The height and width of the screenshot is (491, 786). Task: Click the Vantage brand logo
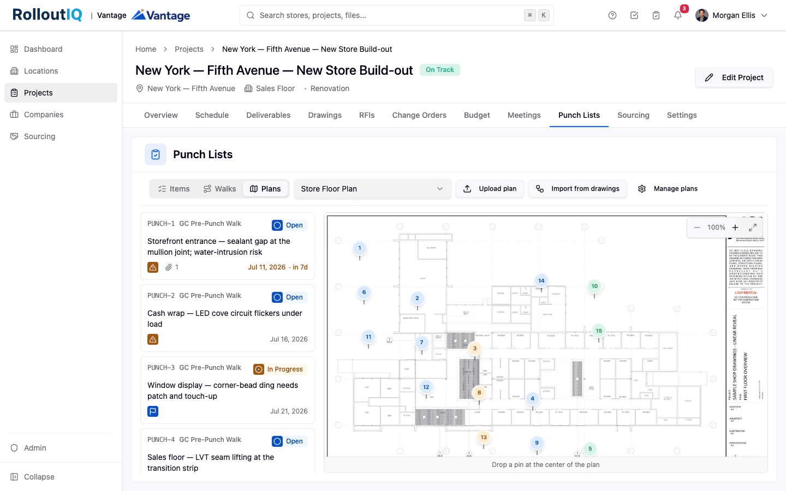pos(161,15)
